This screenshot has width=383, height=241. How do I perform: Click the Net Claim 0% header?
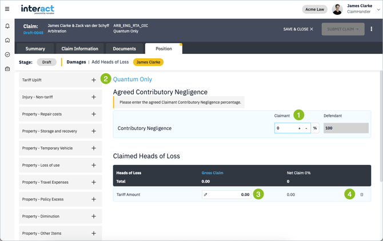pyautogui.click(x=298, y=173)
